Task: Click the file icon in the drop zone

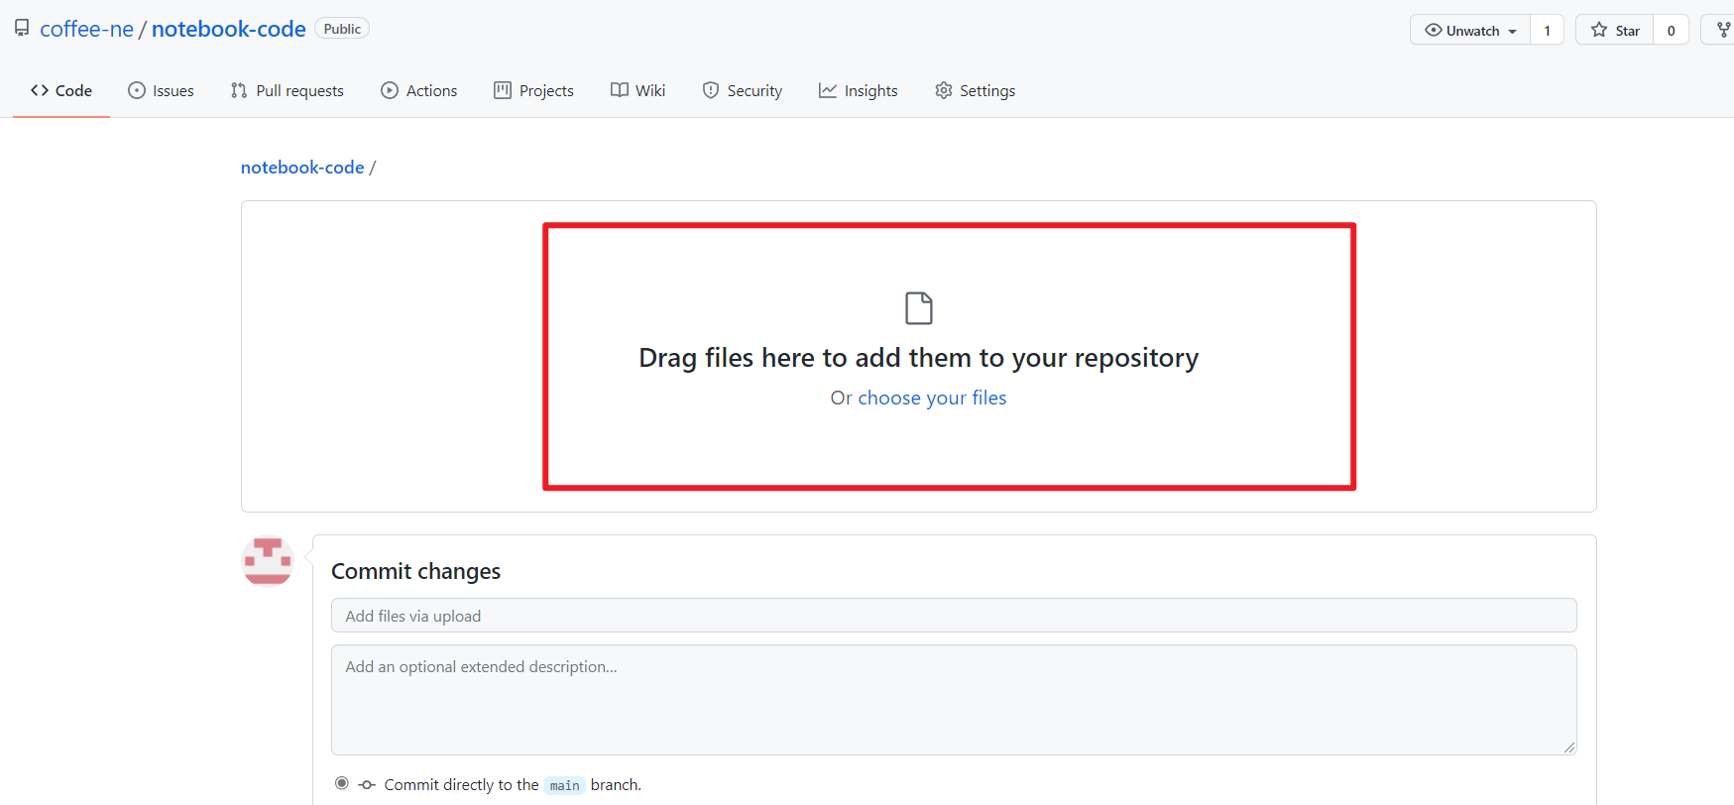Action: click(919, 308)
